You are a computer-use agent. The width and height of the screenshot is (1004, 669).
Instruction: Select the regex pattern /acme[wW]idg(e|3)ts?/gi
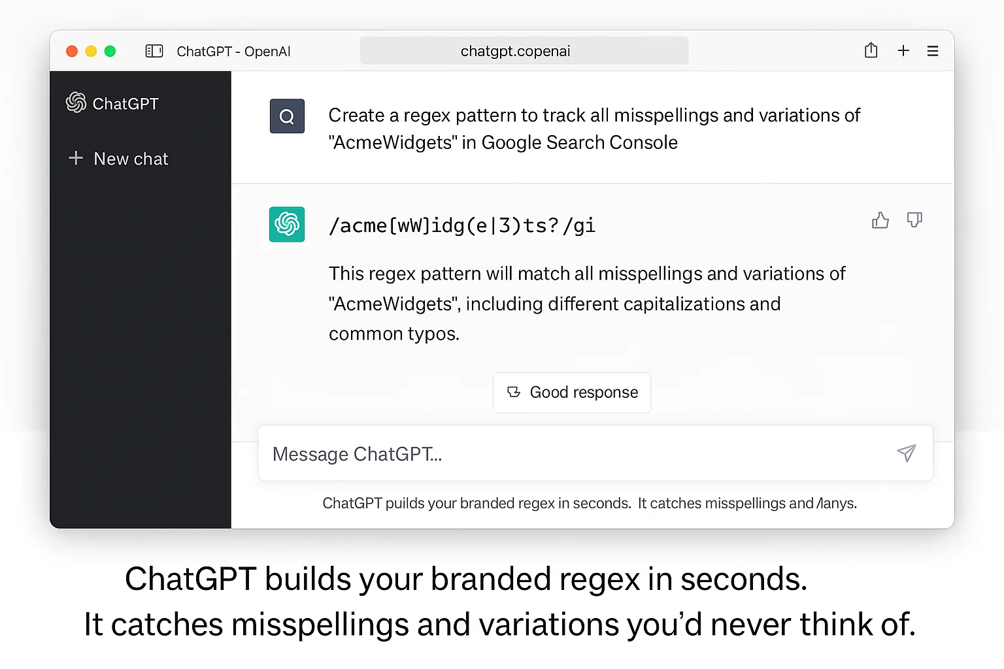[x=461, y=225]
